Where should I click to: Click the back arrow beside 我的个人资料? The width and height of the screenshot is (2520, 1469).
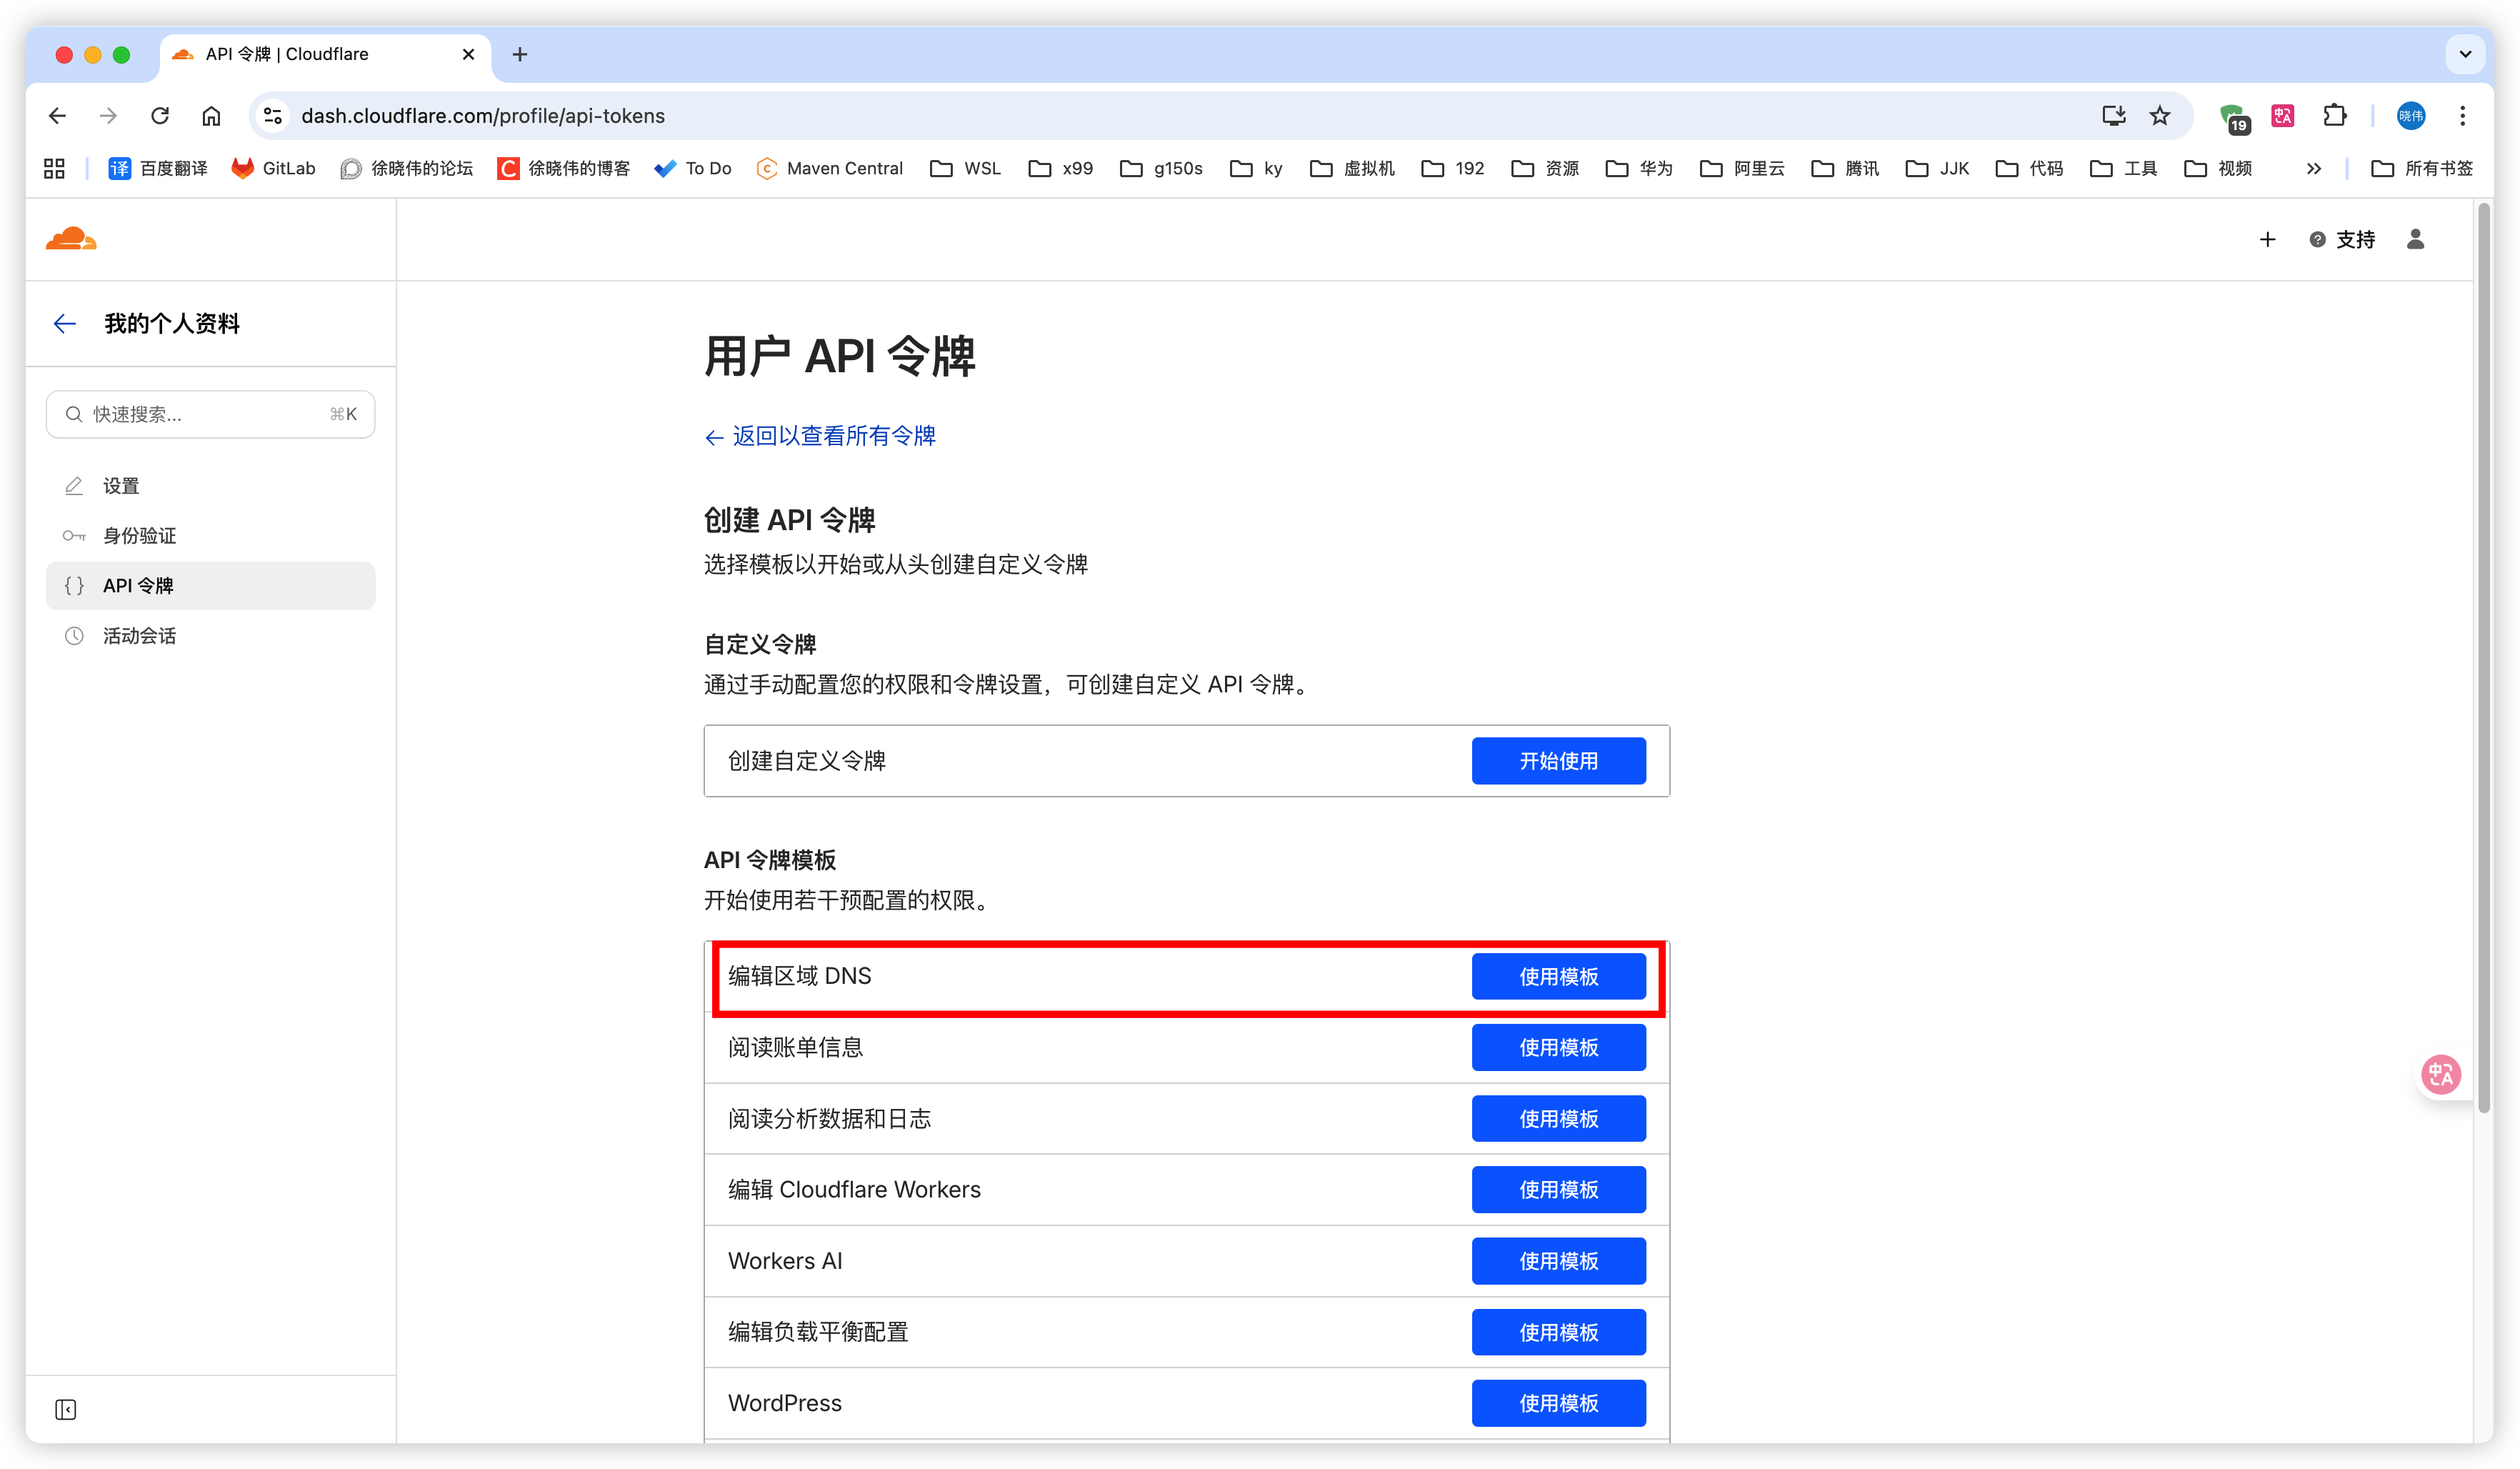click(65, 323)
